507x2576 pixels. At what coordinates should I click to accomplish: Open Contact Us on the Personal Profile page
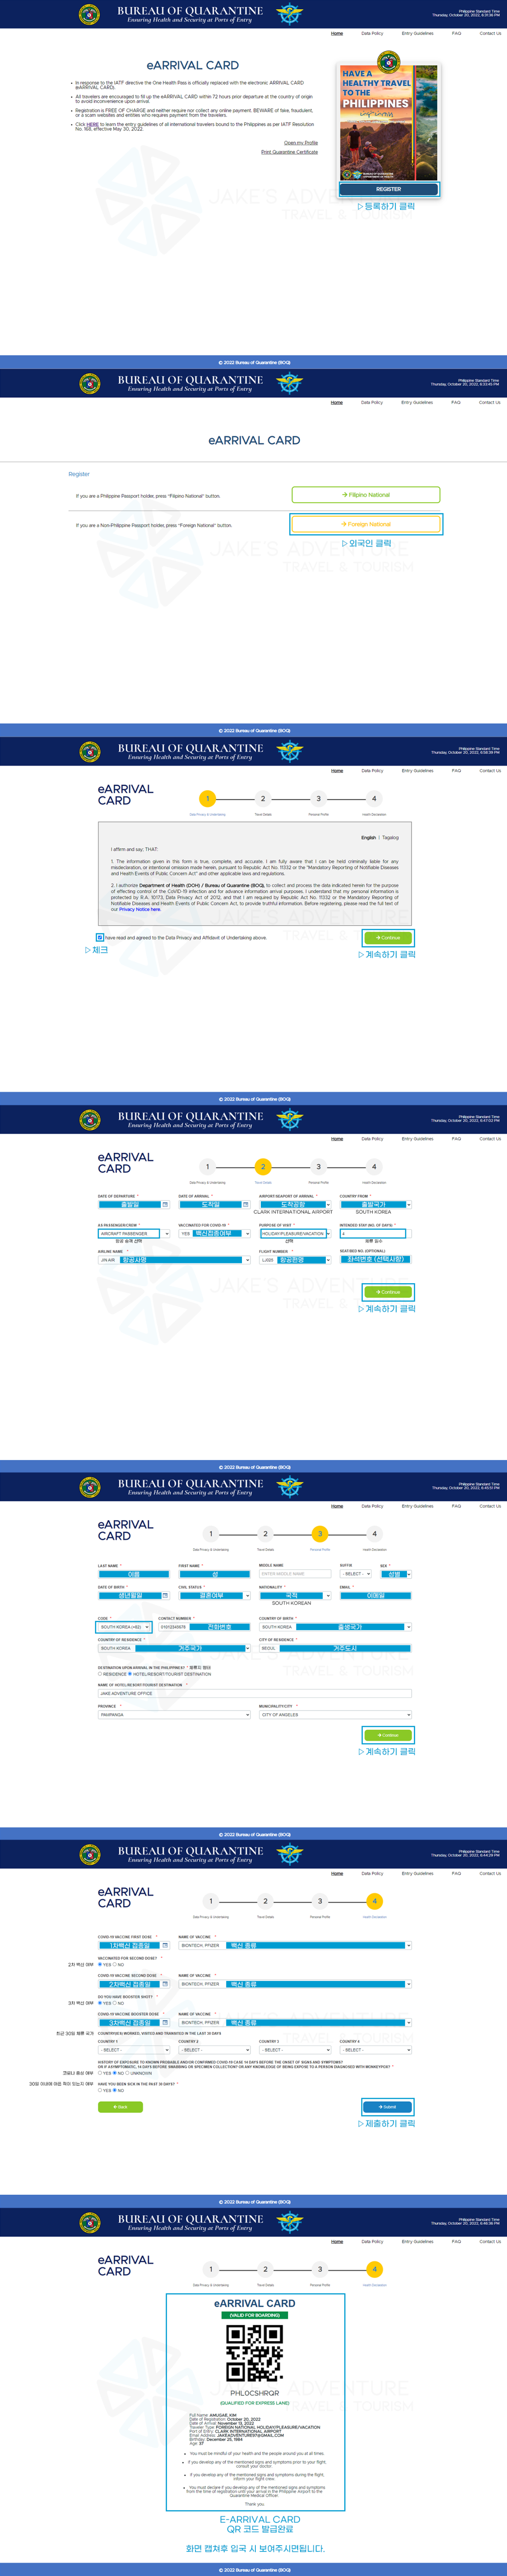click(490, 1506)
